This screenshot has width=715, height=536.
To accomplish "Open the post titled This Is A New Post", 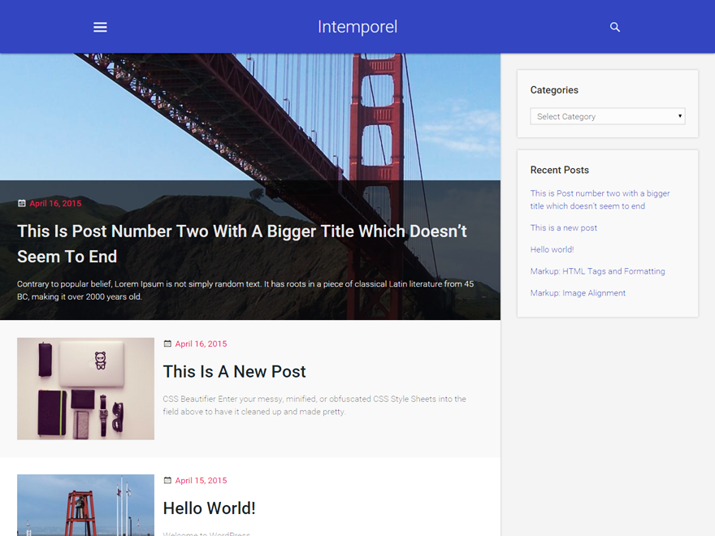I will click(234, 371).
